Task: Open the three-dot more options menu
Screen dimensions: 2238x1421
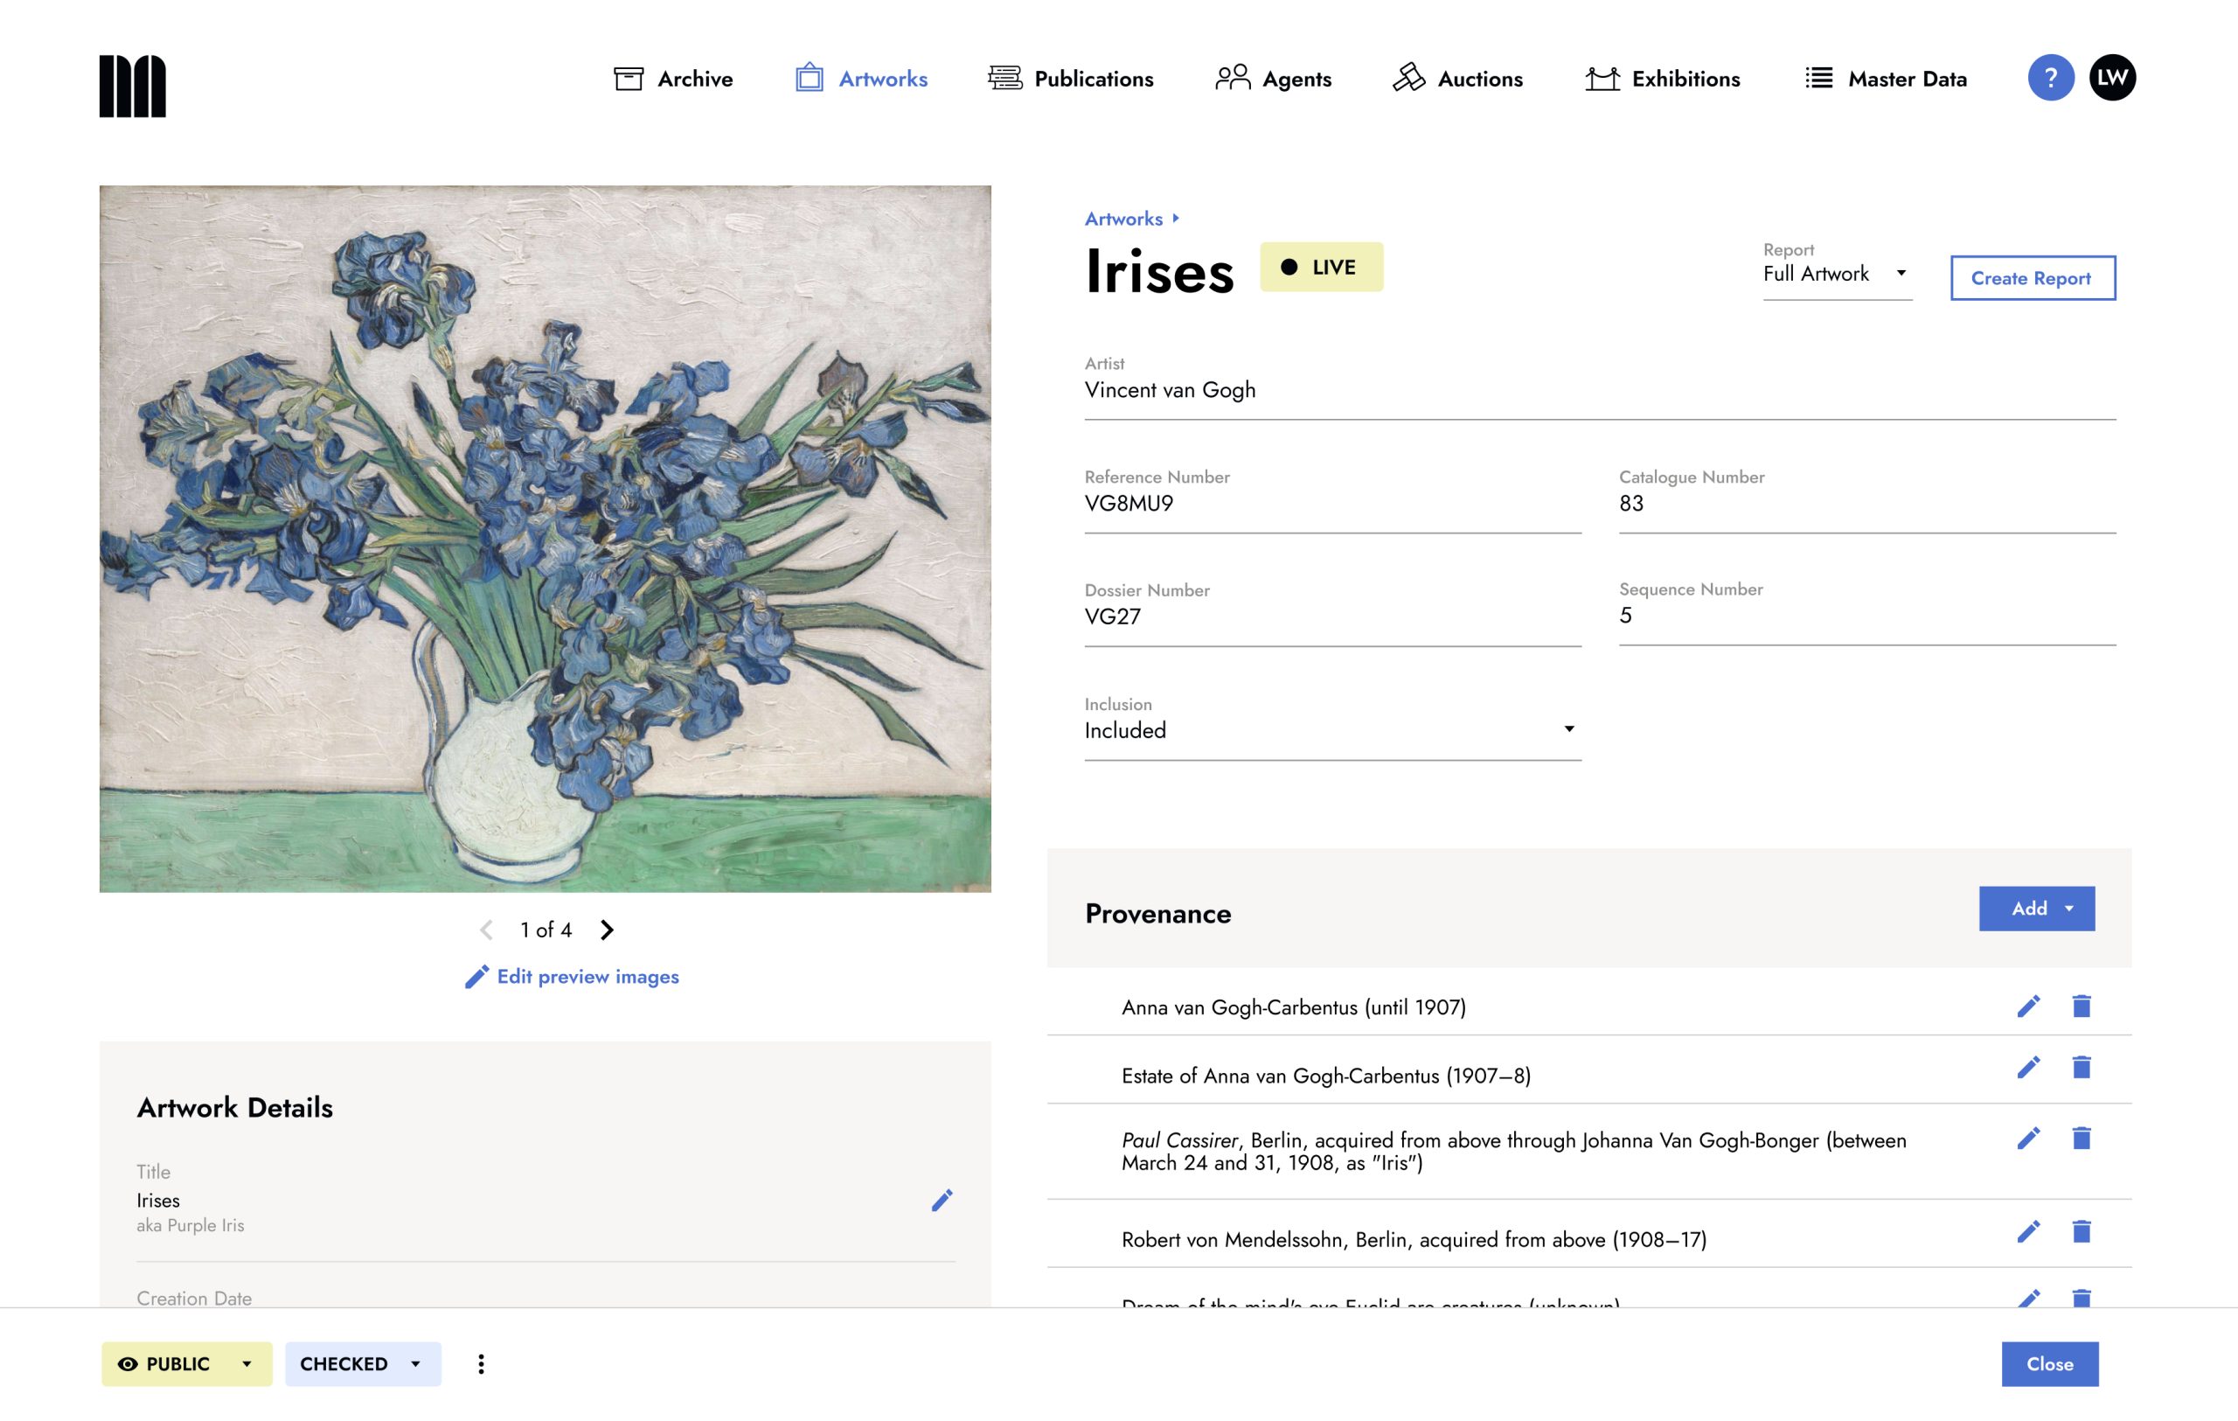Action: (481, 1363)
